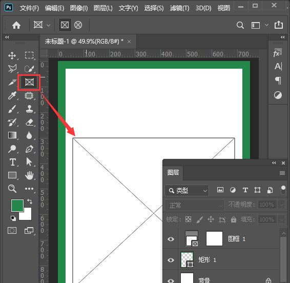Screen dimensions: 290x283
Task: Select the Brush tool
Action: coord(12,109)
